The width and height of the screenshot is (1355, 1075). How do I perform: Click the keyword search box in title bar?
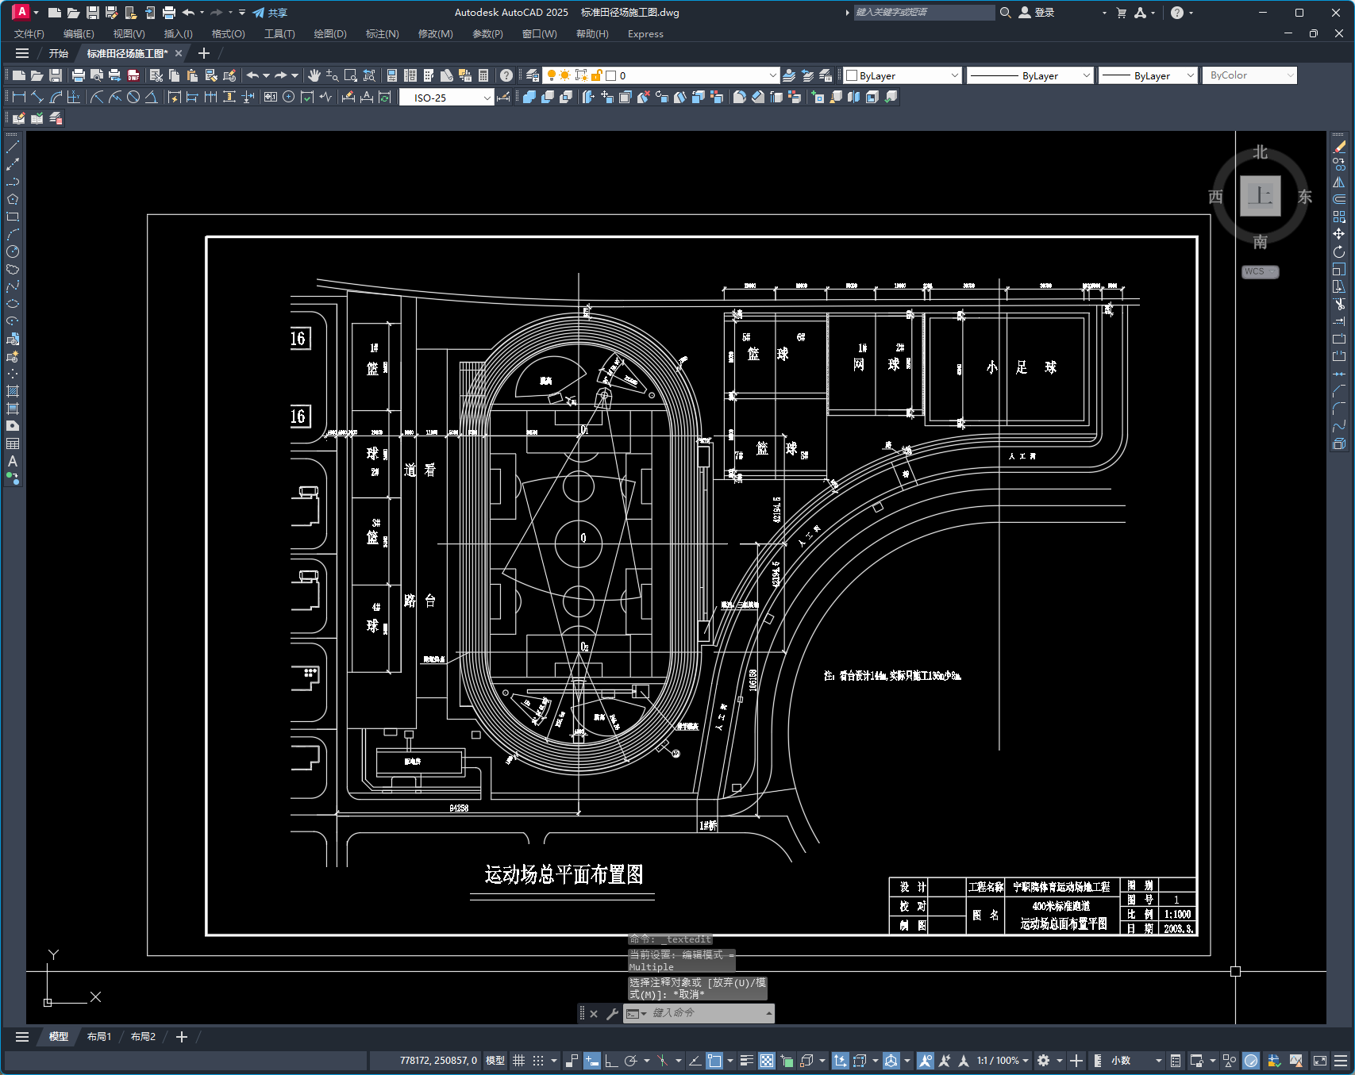pyautogui.click(x=924, y=13)
